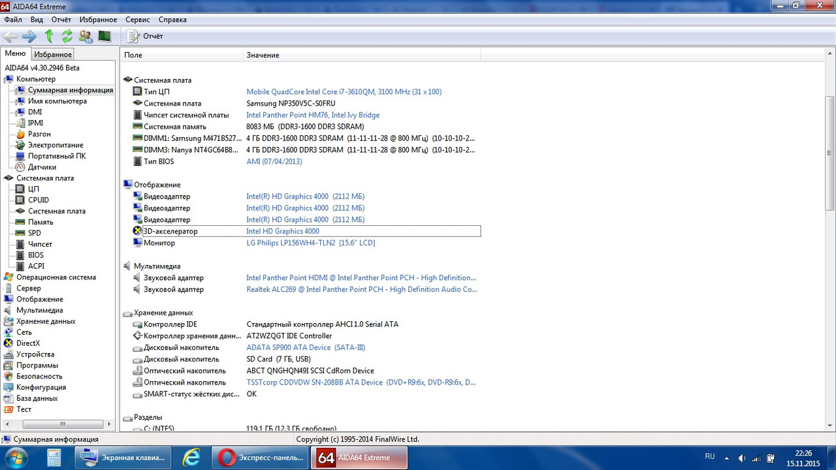Click the chip icon next to Чипсет

click(20, 244)
